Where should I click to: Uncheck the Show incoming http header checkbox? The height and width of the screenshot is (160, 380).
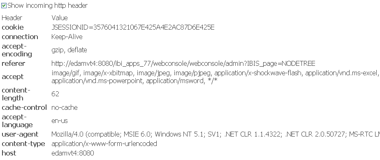tap(4, 6)
